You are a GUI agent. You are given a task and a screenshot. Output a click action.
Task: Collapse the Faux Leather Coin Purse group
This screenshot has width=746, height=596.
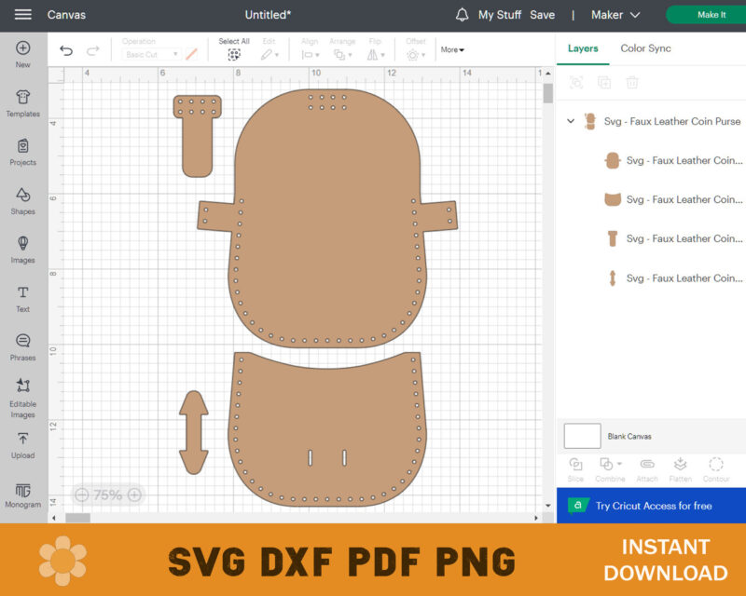pos(571,121)
